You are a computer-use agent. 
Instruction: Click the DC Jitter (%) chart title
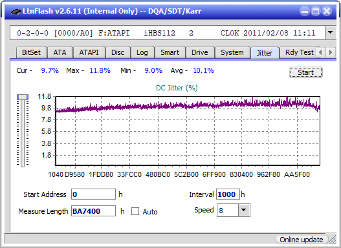point(177,88)
